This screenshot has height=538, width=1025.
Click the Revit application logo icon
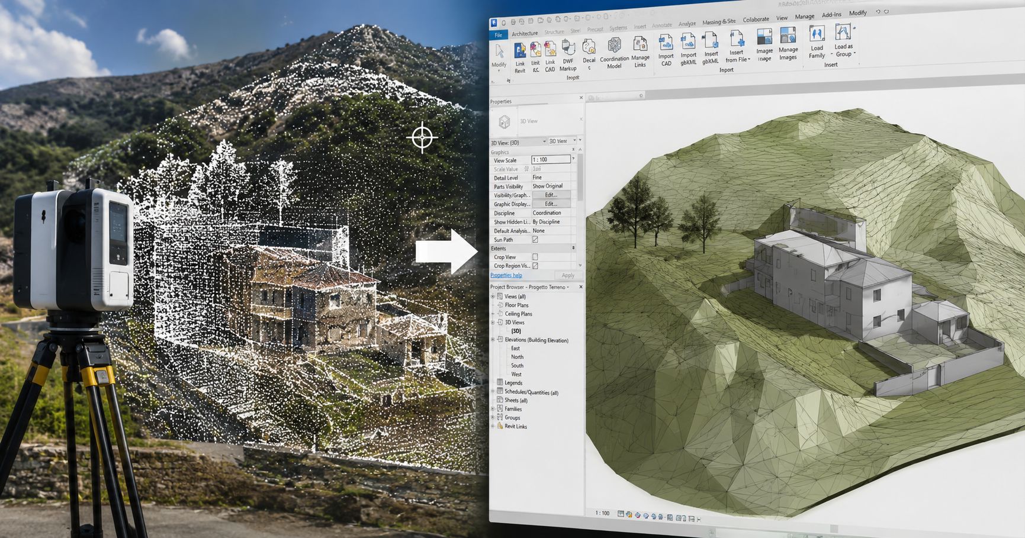tap(494, 23)
